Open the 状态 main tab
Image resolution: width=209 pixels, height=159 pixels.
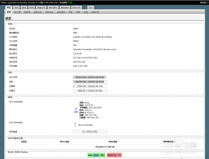point(9,8)
